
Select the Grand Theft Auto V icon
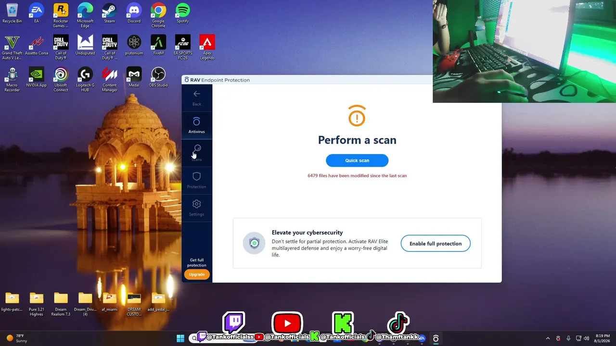pos(12,48)
